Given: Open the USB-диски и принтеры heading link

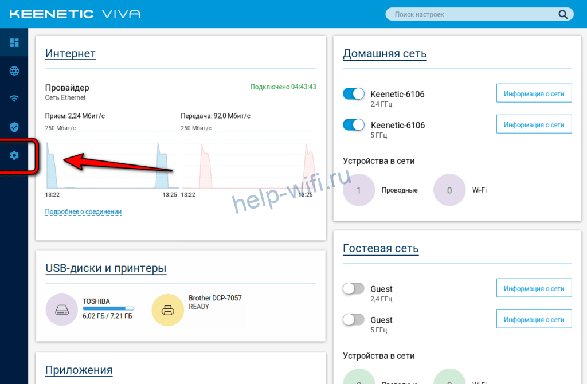Looking at the screenshot, I should pos(106,268).
